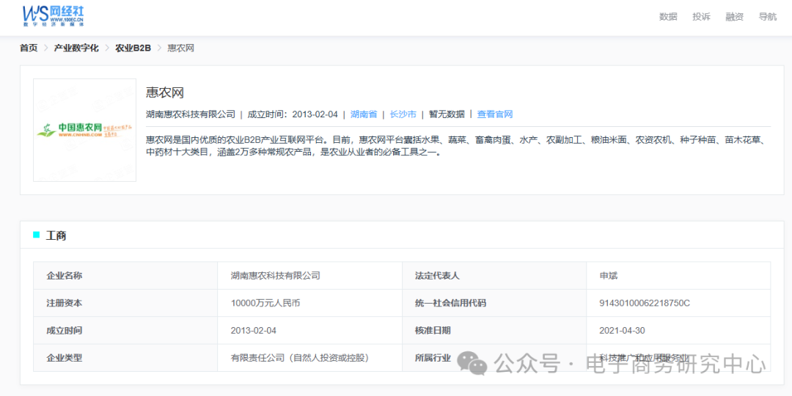Select approval date 2021-04-30
Screen dimensions: 792x396
[x=623, y=330]
